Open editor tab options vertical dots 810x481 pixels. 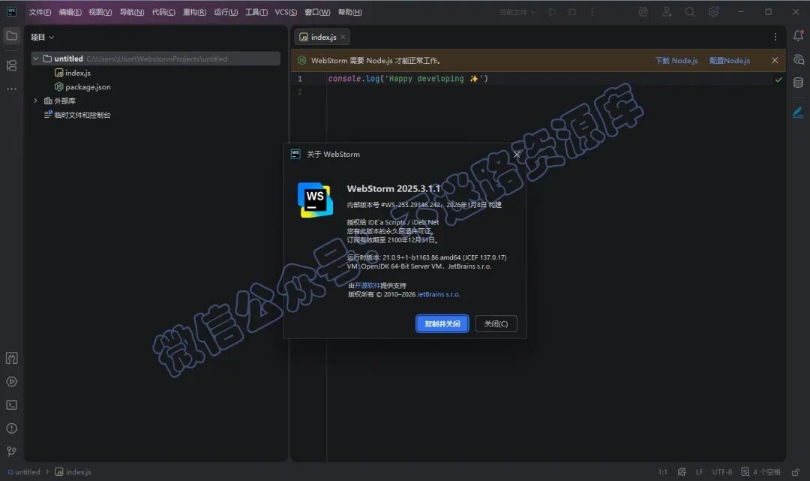pos(775,37)
